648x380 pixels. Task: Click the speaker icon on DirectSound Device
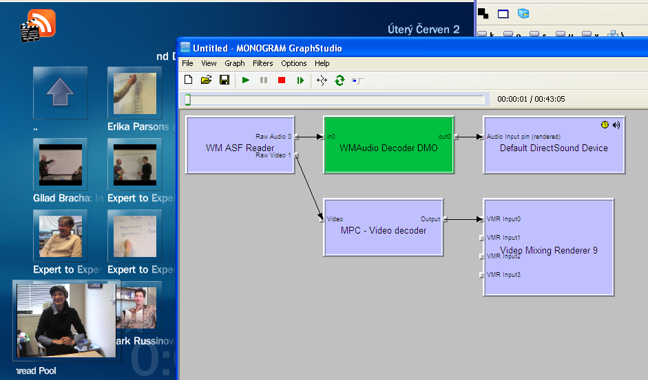point(616,124)
